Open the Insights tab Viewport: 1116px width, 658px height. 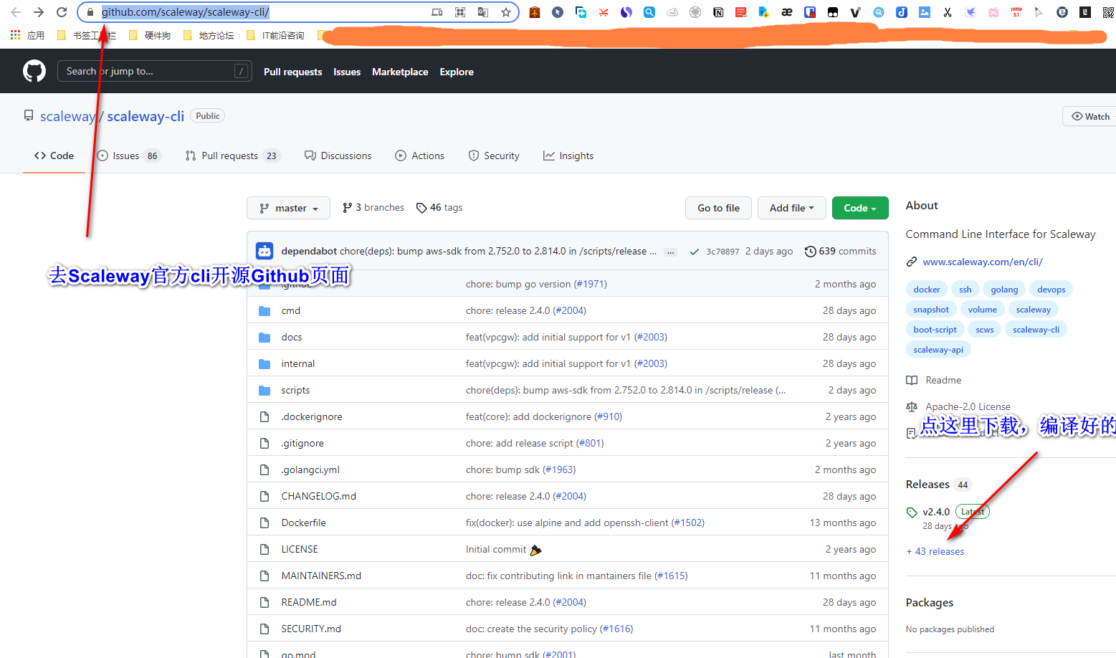[568, 156]
